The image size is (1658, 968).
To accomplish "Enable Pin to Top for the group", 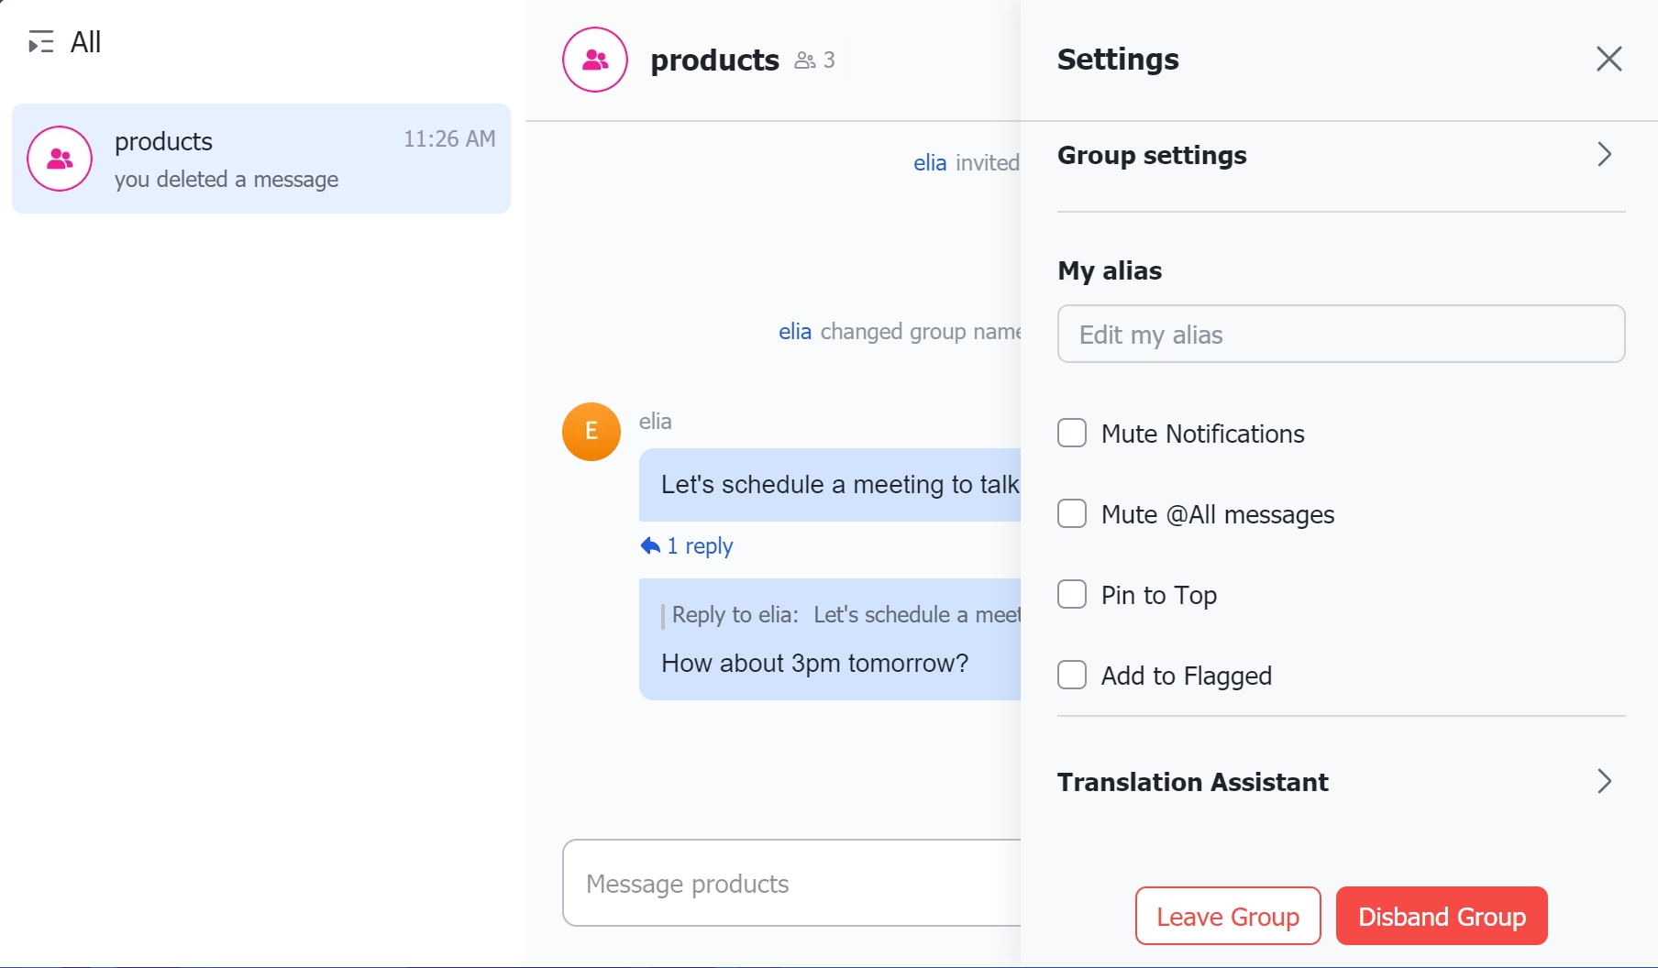I will [x=1071, y=594].
